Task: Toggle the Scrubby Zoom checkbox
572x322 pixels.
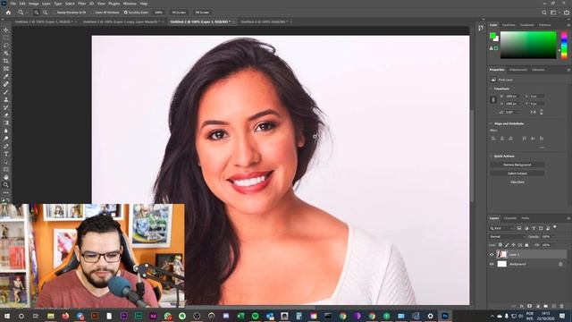Action: point(125,13)
